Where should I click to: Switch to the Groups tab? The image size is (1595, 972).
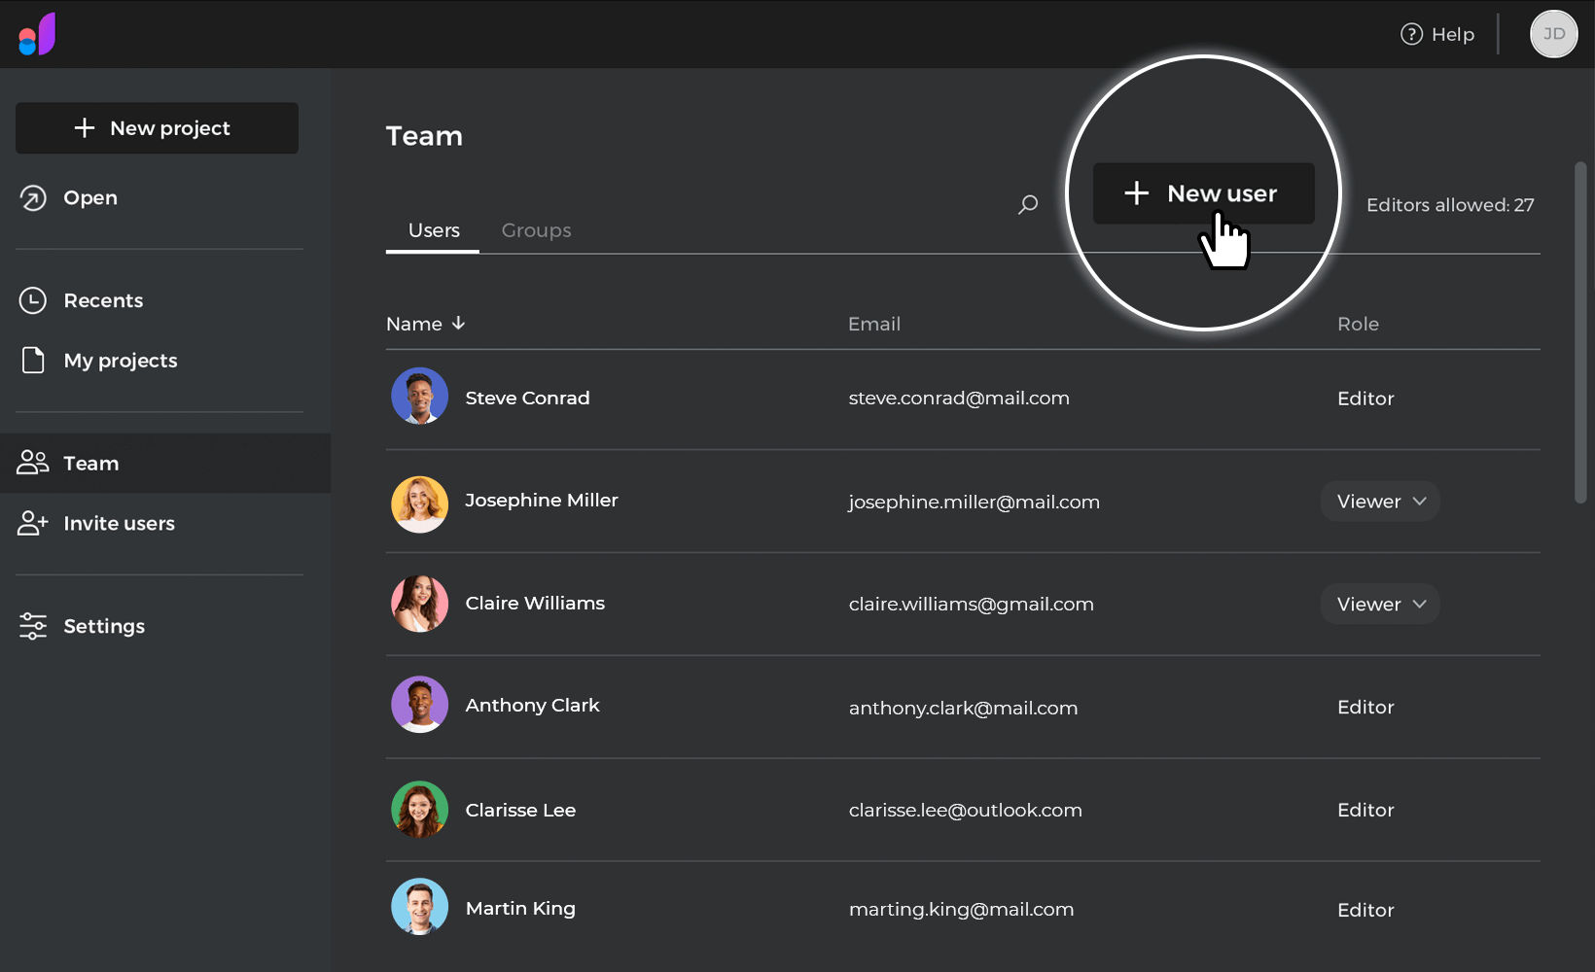pyautogui.click(x=536, y=230)
